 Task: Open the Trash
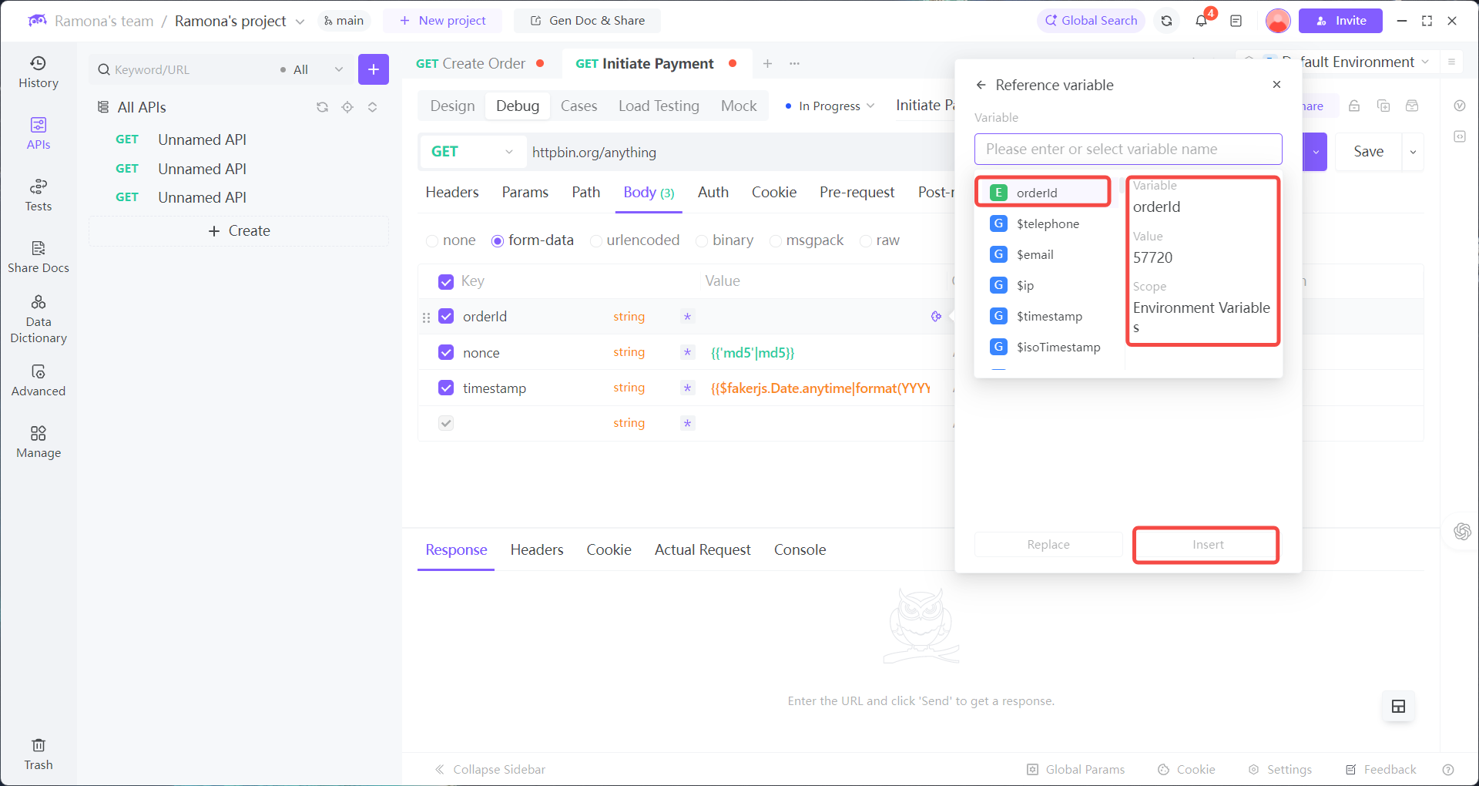(38, 754)
